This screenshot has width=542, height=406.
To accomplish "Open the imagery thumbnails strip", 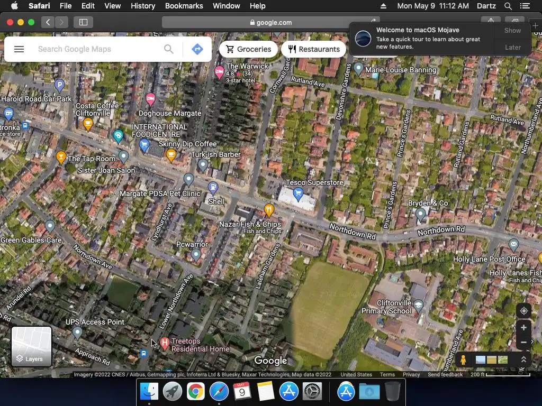I will (x=492, y=359).
